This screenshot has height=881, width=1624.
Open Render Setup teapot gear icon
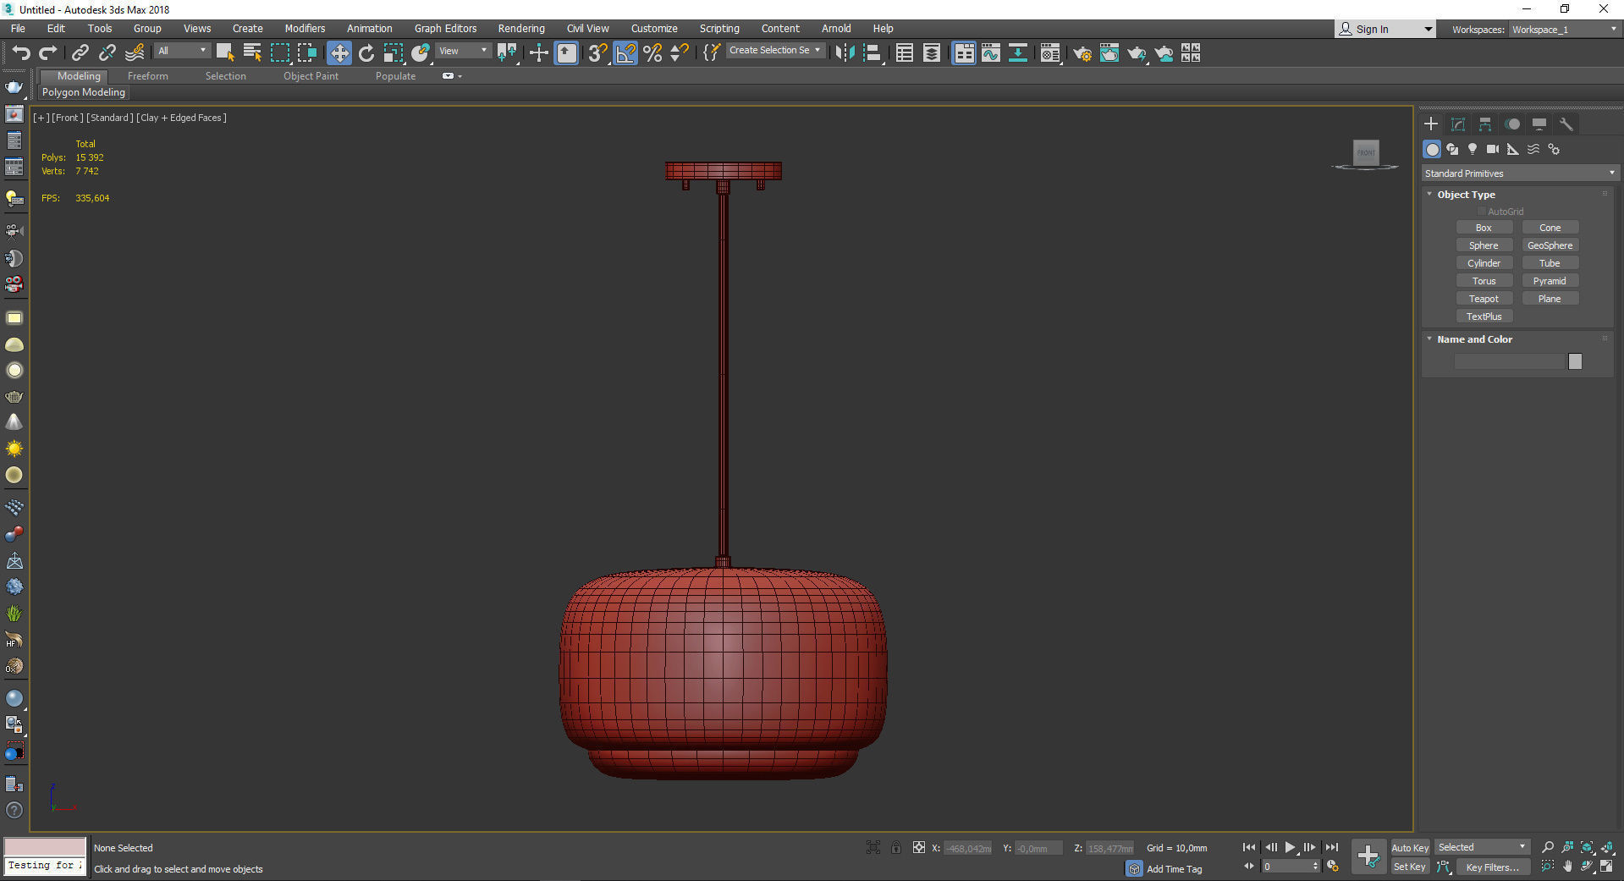coord(1082,53)
